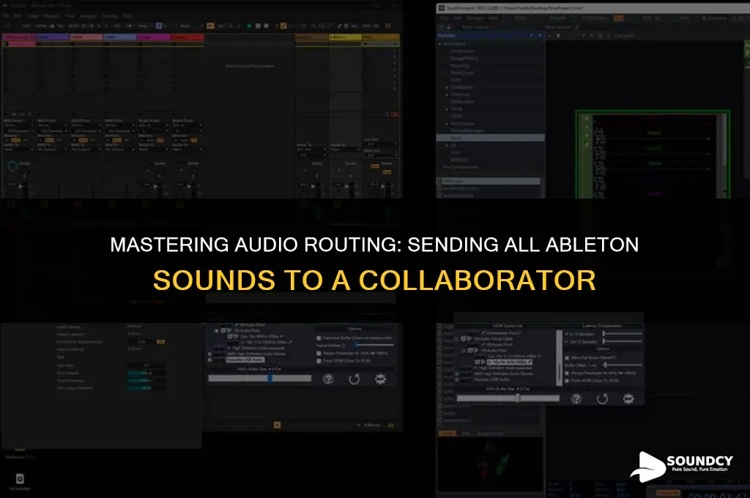This screenshot has width=750, height=498.
Task: Select My Components in the Palette tree
Action: click(461, 167)
